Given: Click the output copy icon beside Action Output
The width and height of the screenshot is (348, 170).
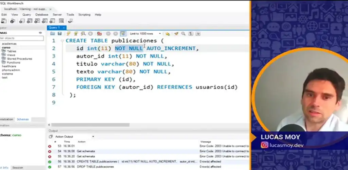Looking at the screenshot, I should (x=51, y=137).
